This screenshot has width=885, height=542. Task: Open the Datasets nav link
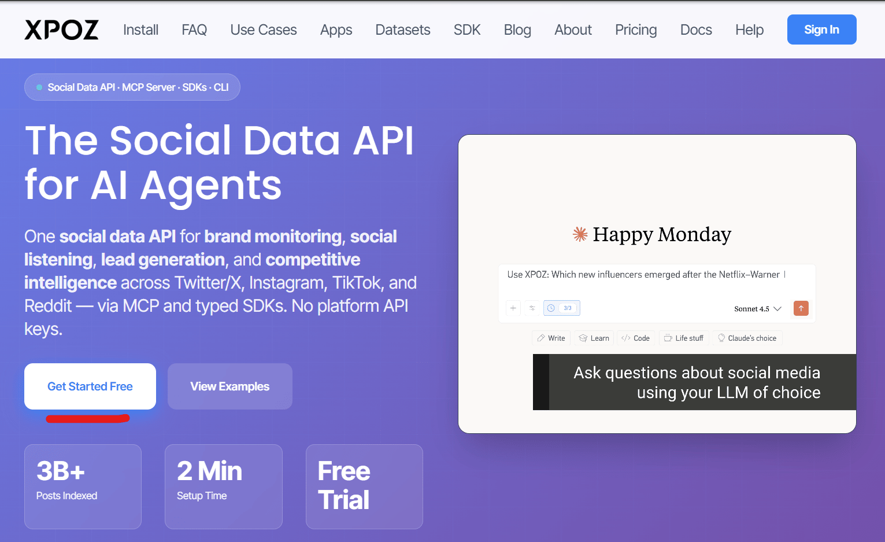403,30
